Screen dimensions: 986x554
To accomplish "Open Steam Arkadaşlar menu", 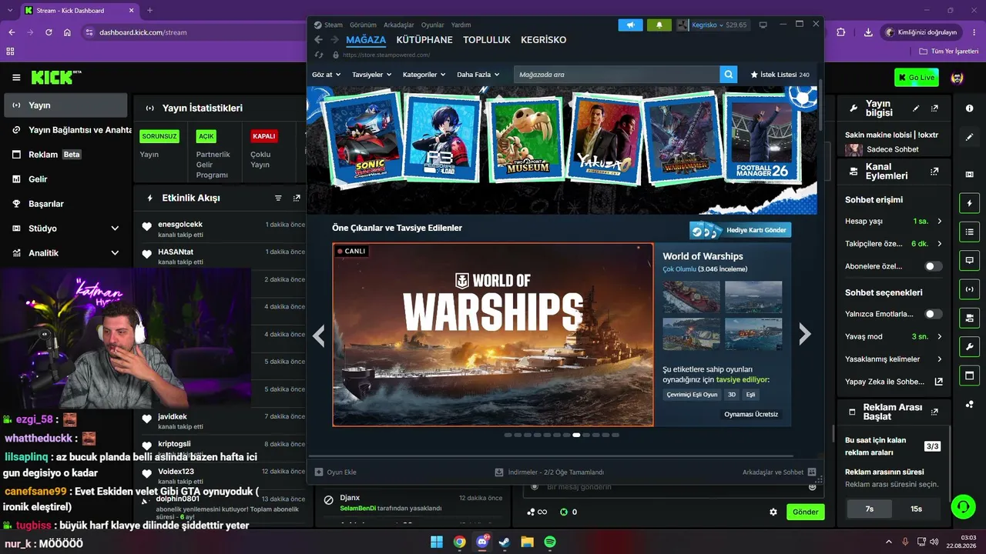I will pos(399,25).
